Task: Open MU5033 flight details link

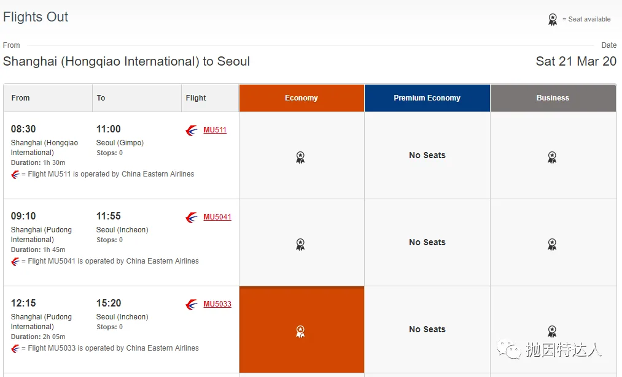Action: (217, 304)
